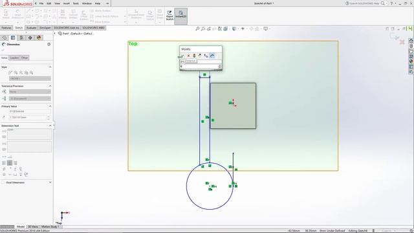This screenshot has width=414, height=233.
Task: Open the Unit Precision dropdown
Action: pos(30,98)
